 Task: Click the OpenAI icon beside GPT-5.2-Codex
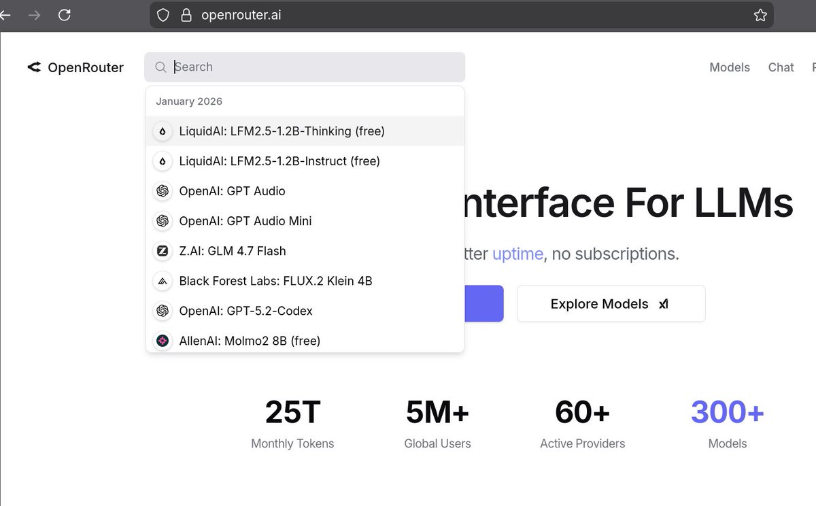162,311
